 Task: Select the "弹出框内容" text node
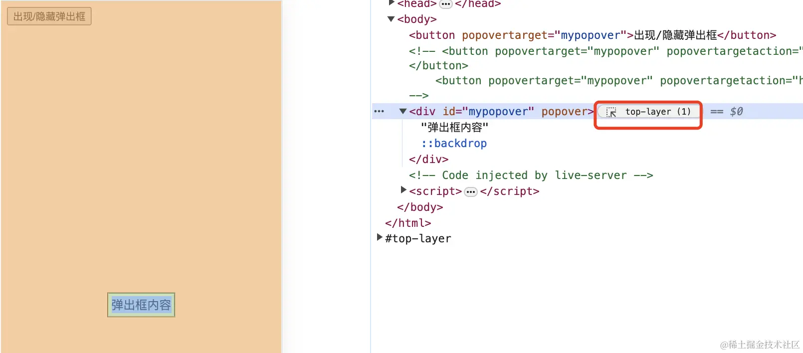click(x=454, y=128)
